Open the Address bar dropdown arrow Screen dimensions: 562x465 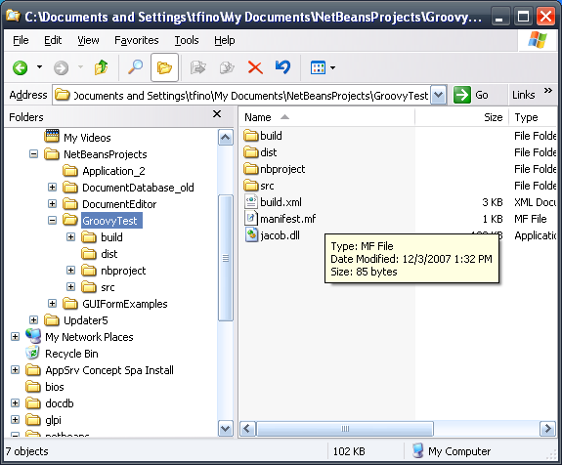point(438,96)
